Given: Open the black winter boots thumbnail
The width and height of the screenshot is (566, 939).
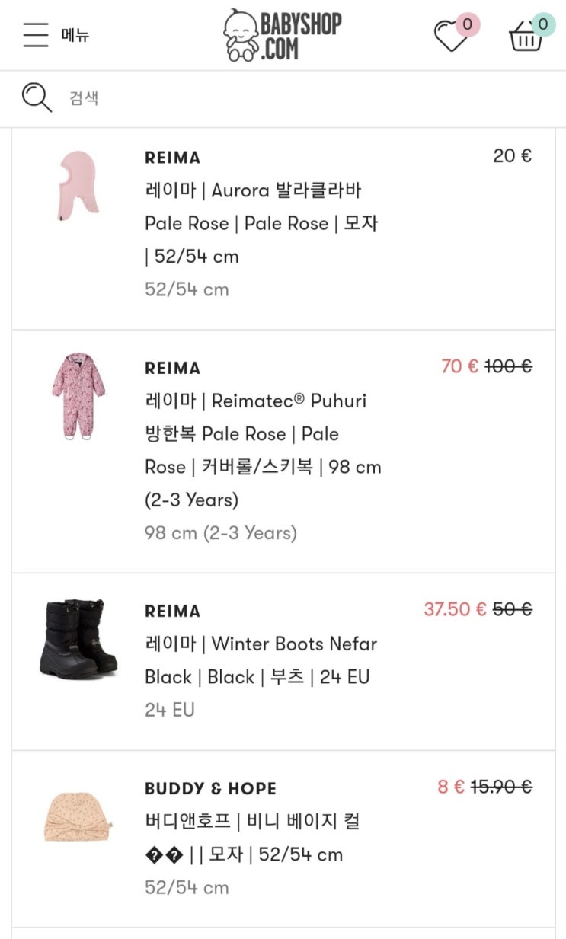Looking at the screenshot, I should click(78, 638).
